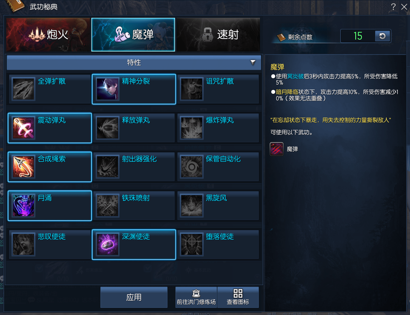Image resolution: width=410 pixels, height=315 pixels.
Task: Go to 前往洪门修炼场 button
Action: 196,297
